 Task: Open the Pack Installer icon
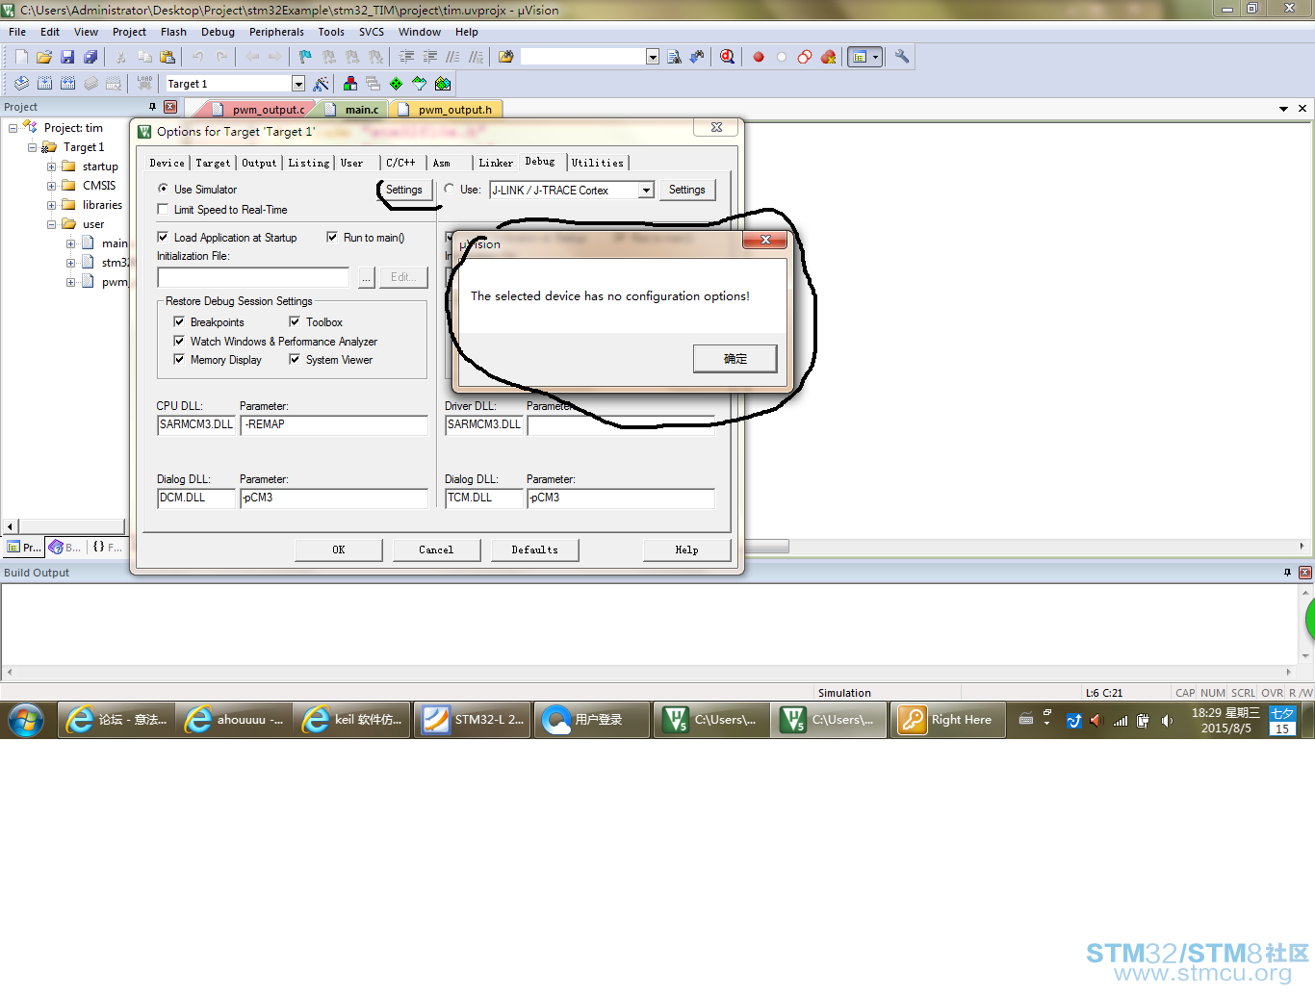coord(443,84)
